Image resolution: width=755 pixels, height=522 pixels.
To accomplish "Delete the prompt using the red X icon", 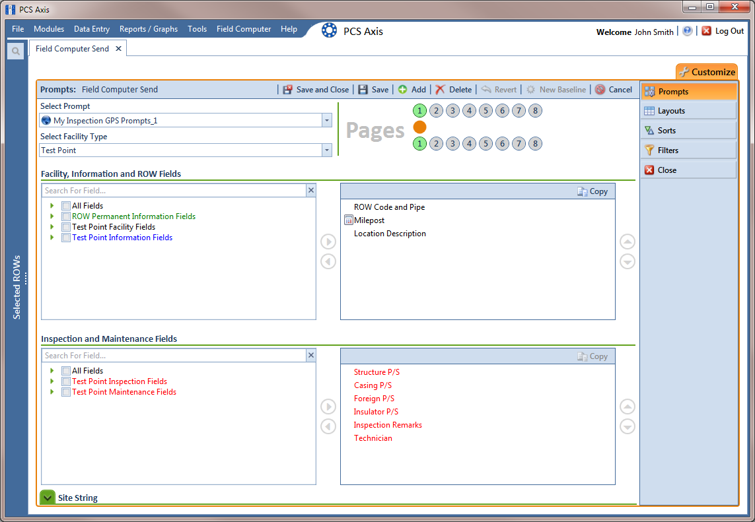I will [440, 90].
